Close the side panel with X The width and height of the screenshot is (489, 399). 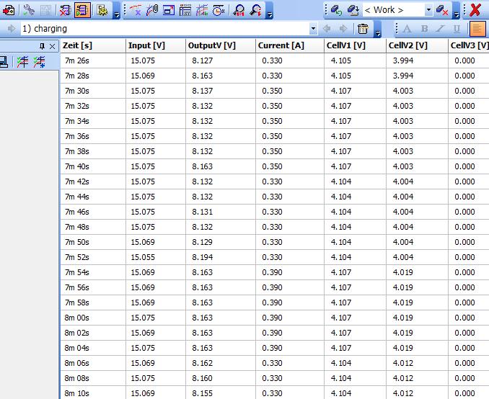pyautogui.click(x=53, y=47)
